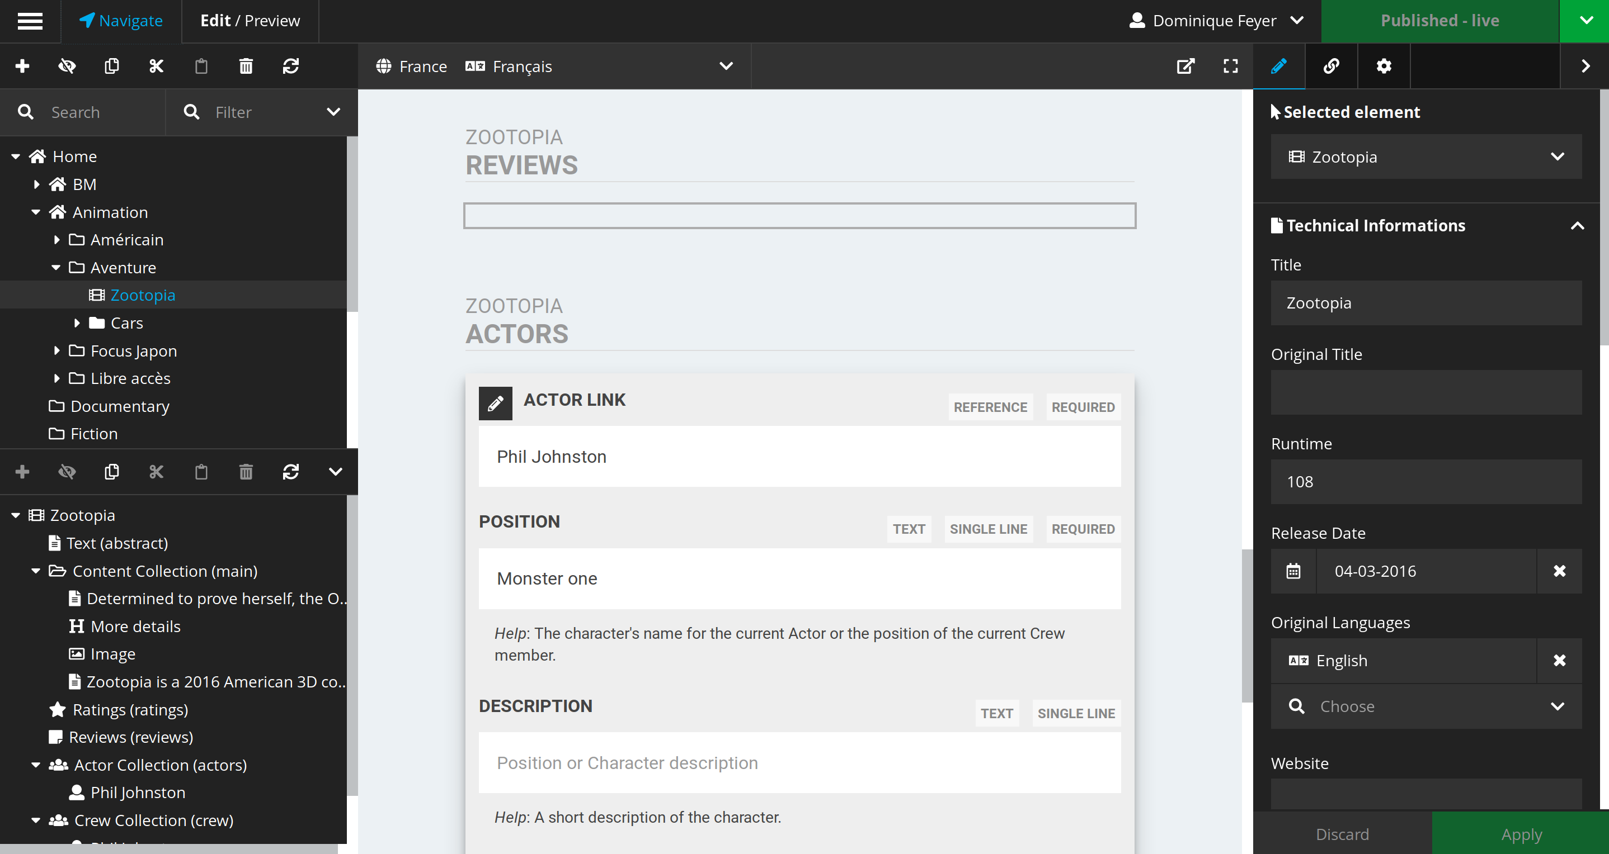The image size is (1609, 854).
Task: Click the Apply button
Action: [1521, 834]
